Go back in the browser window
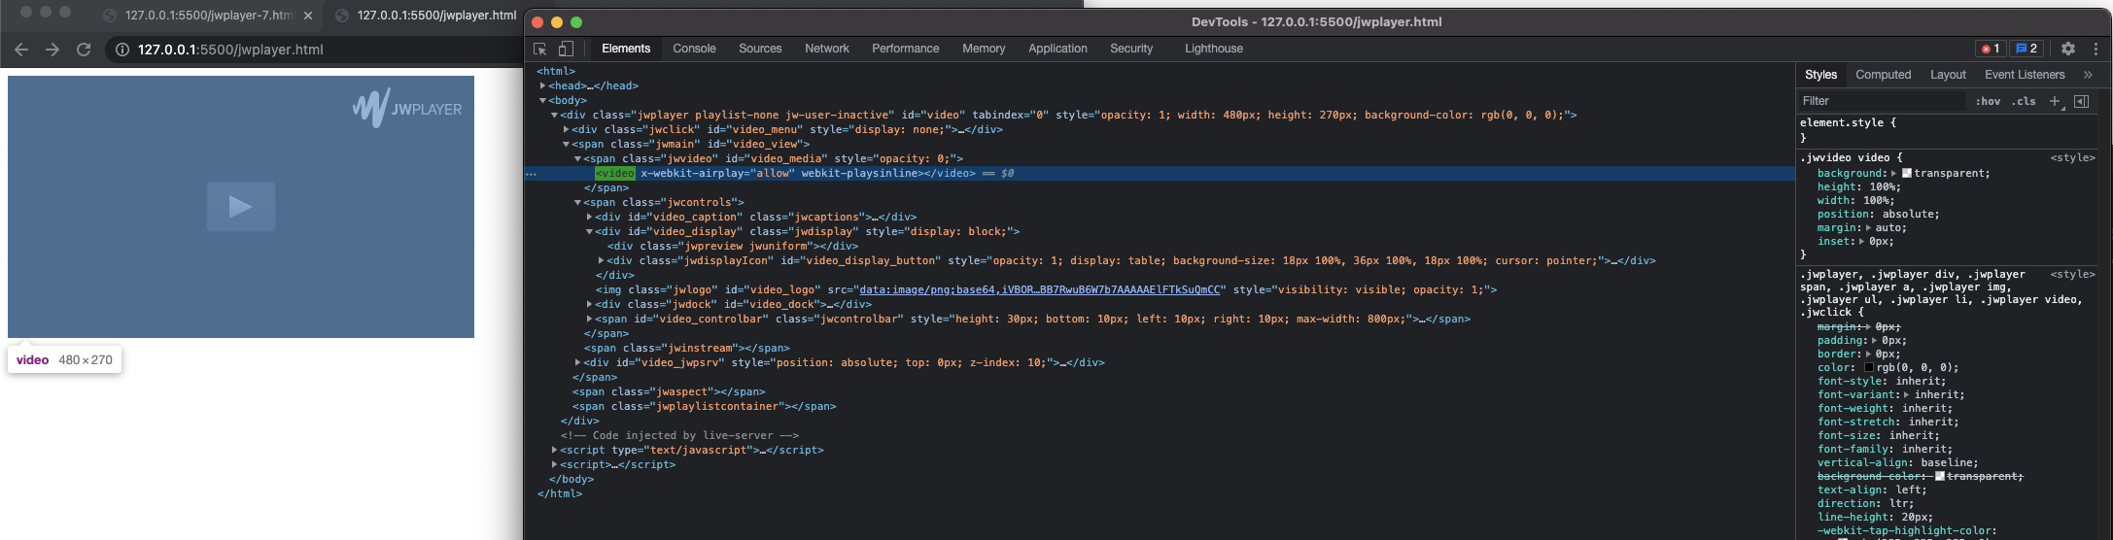 pyautogui.click(x=21, y=50)
